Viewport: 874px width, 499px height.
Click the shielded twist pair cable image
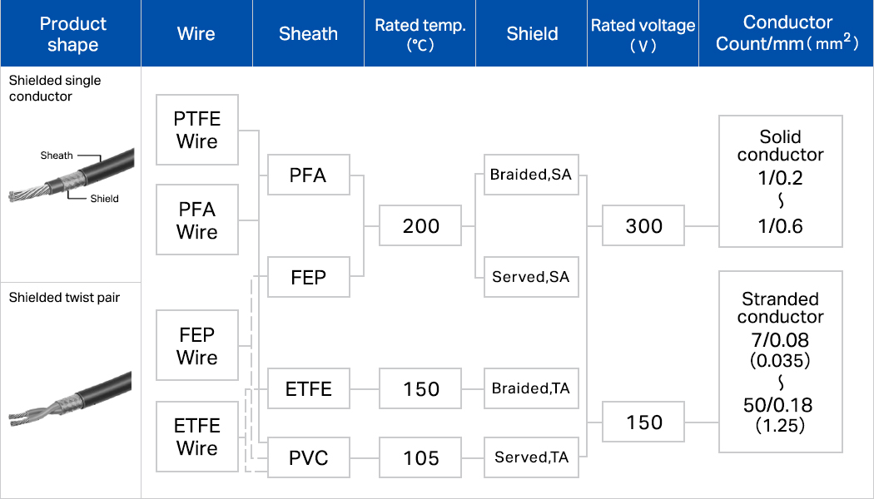[x=71, y=398]
